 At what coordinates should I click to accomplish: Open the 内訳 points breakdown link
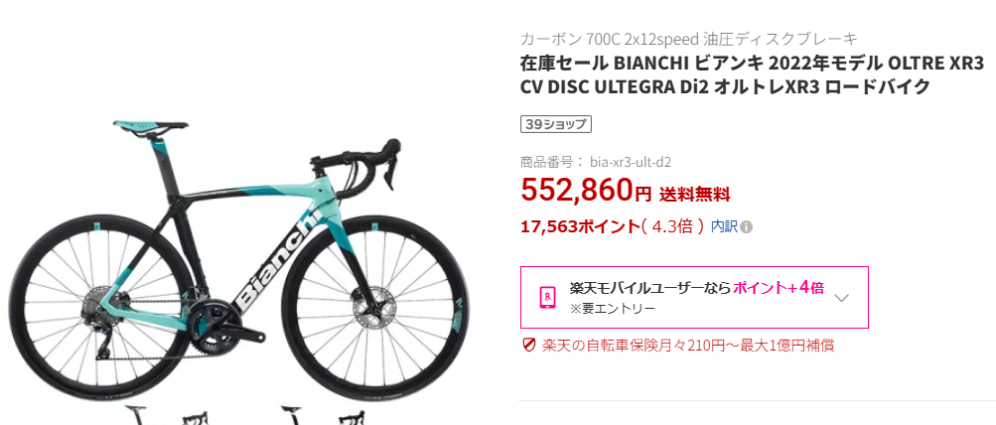pyautogui.click(x=724, y=226)
